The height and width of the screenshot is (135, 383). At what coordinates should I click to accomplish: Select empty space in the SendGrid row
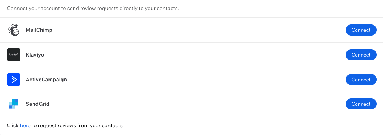pyautogui.click(x=196, y=104)
